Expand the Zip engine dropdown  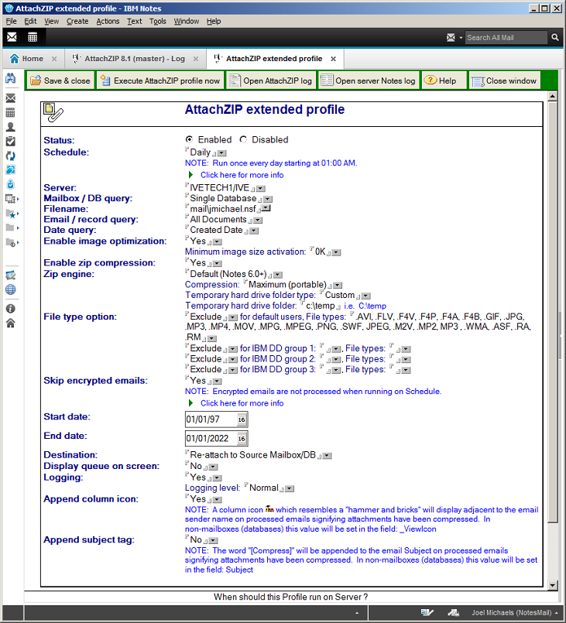(x=278, y=275)
